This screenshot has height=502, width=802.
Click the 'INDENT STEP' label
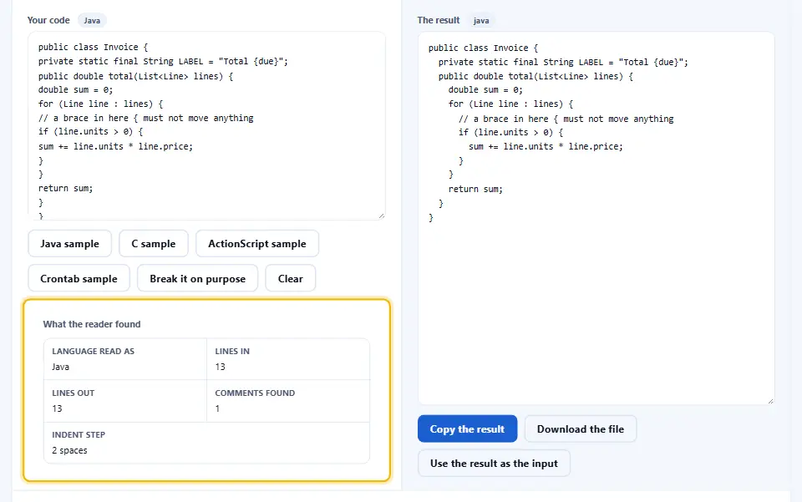[79, 434]
